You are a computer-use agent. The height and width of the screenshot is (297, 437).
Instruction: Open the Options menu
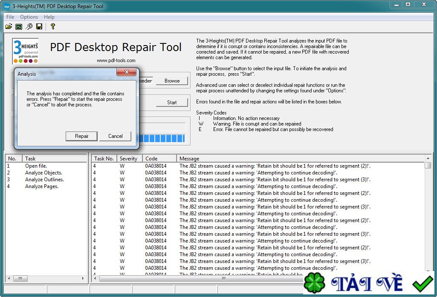coord(29,17)
